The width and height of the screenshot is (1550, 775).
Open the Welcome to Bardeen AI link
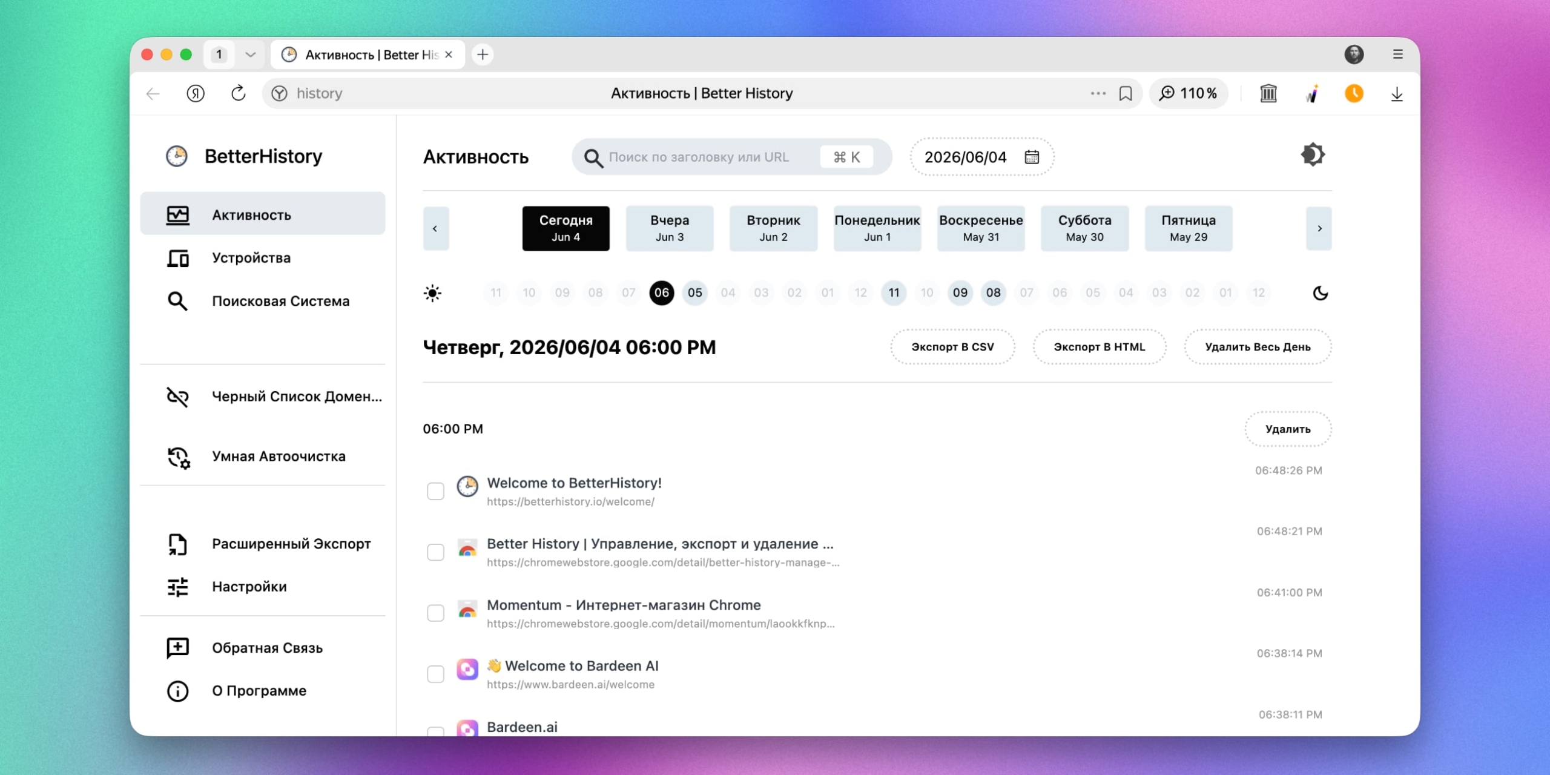573,666
